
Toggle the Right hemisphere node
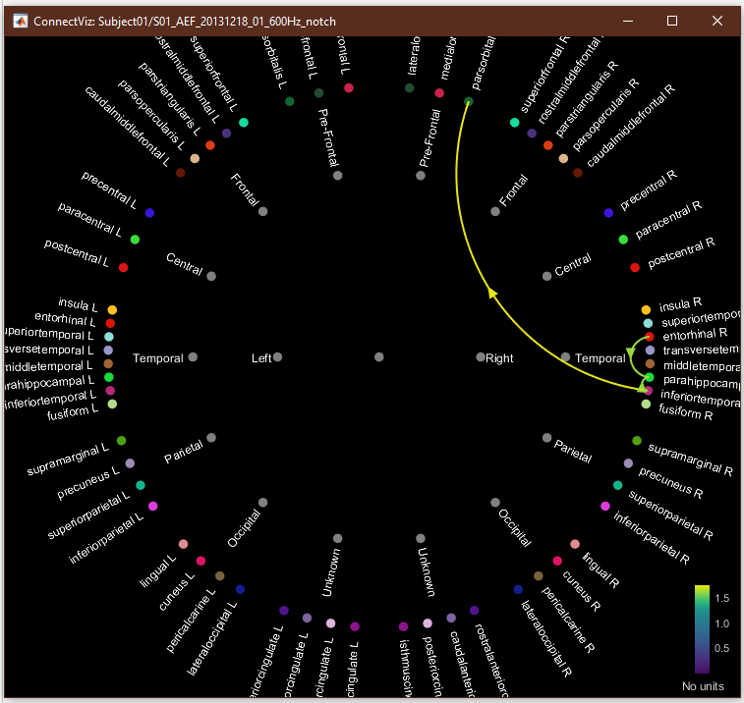pyautogui.click(x=481, y=357)
